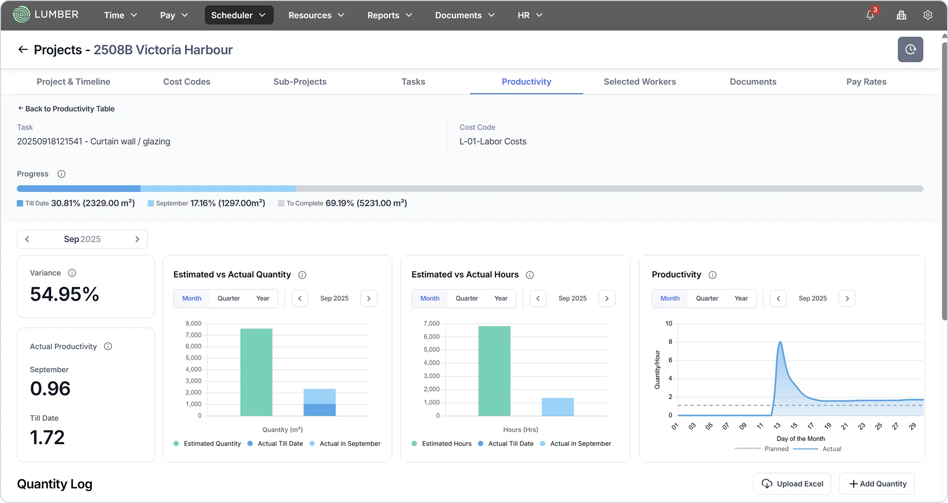Go to next month after Sep 2025
This screenshot has height=503, width=948.
(137, 239)
